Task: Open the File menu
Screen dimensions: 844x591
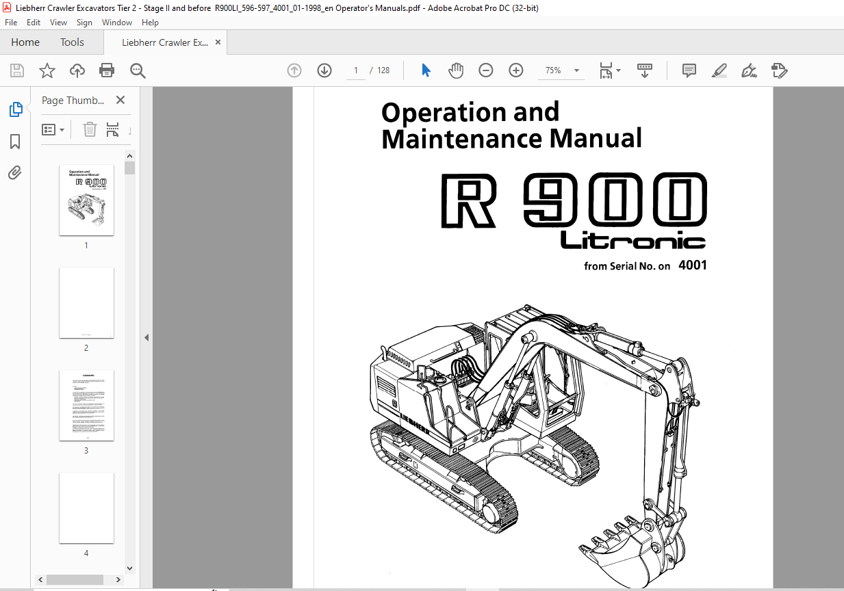Action: 11,23
